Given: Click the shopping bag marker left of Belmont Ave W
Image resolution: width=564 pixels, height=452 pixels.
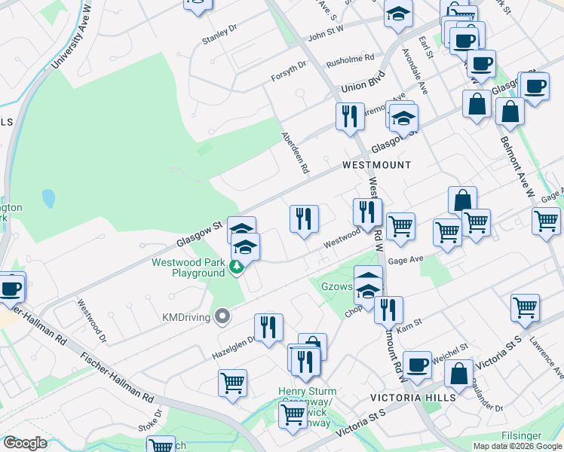Looking at the screenshot, I should point(477,107).
